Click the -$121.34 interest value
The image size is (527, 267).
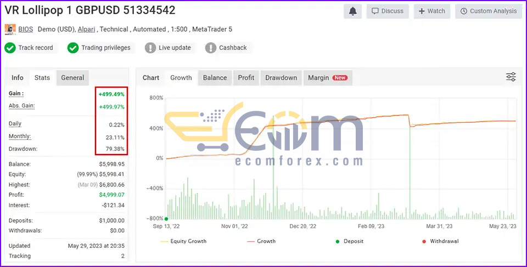tap(113, 205)
